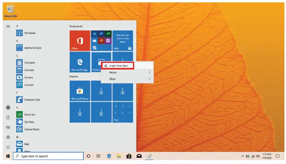The width and height of the screenshot is (286, 164).
Task: Open Mail from the app list
Action: coord(23,144)
